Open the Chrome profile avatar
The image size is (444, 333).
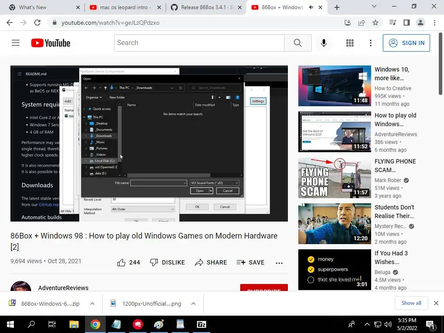point(421,23)
